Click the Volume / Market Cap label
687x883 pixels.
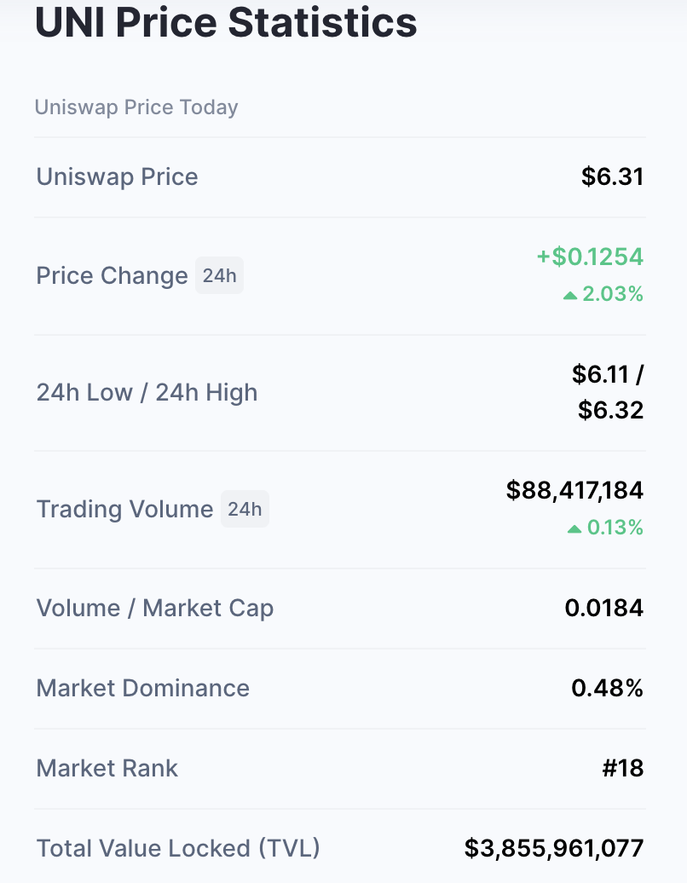(x=155, y=608)
